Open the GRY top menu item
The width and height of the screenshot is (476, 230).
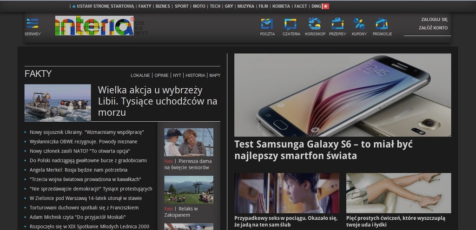point(229,6)
